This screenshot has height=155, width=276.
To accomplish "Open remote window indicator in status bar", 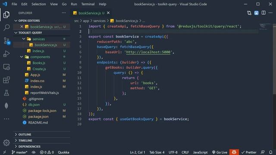I will point(5,152).
